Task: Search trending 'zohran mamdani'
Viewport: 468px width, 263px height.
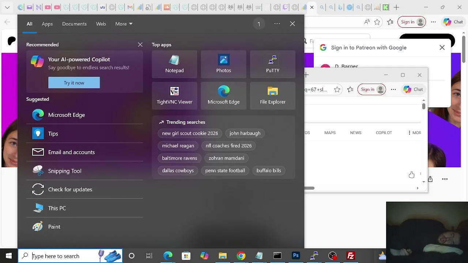Action: click(226, 158)
